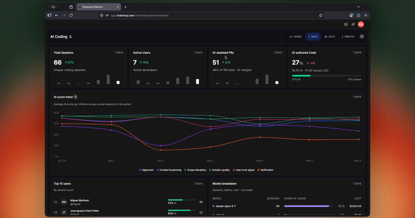This screenshot has width=415, height=218.
Task: Open the AI-assisted PRs card
Action: (x=247, y=67)
